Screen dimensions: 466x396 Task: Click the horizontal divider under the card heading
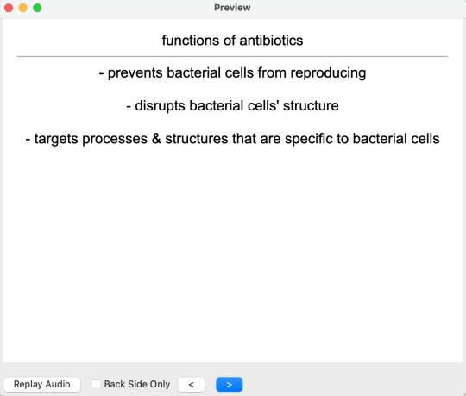click(232, 56)
